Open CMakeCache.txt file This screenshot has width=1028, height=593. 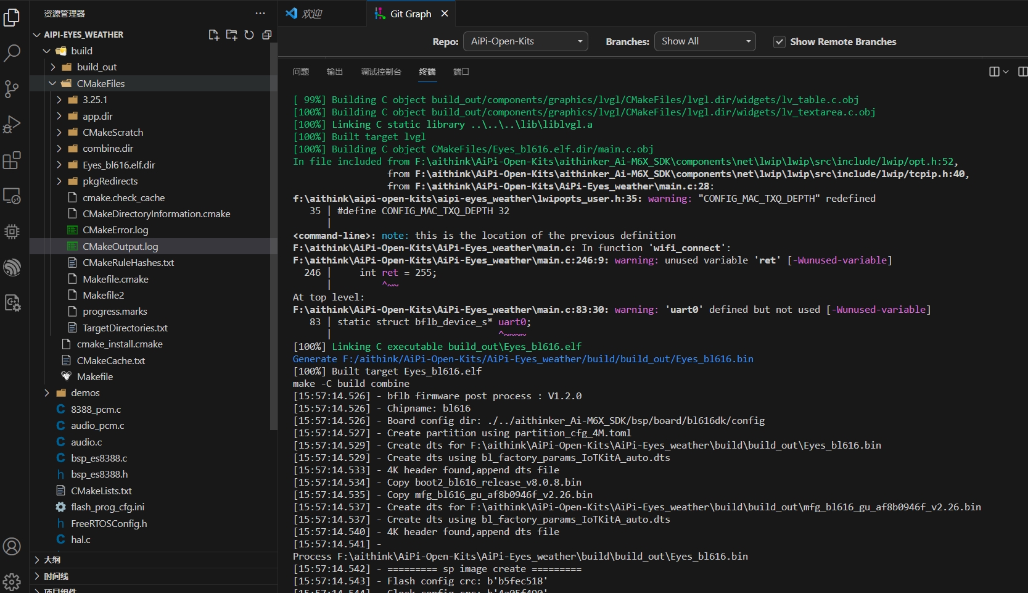pos(110,360)
